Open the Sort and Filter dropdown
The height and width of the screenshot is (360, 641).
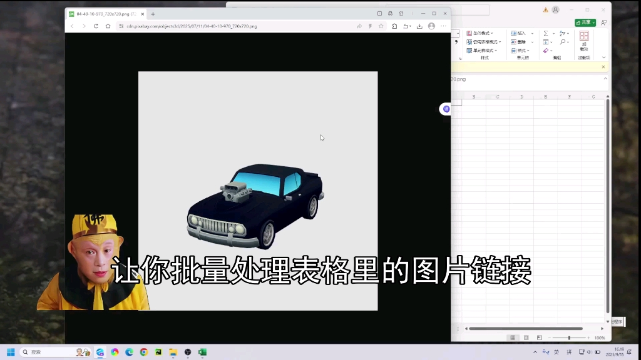(562, 34)
